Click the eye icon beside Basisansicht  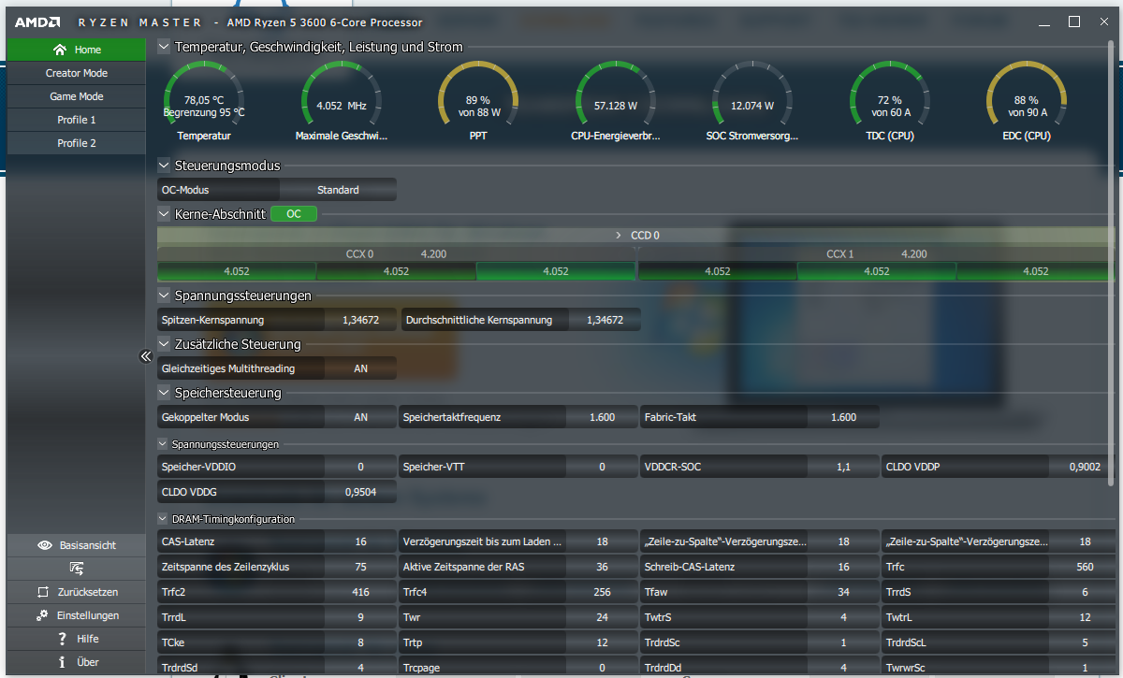(44, 545)
